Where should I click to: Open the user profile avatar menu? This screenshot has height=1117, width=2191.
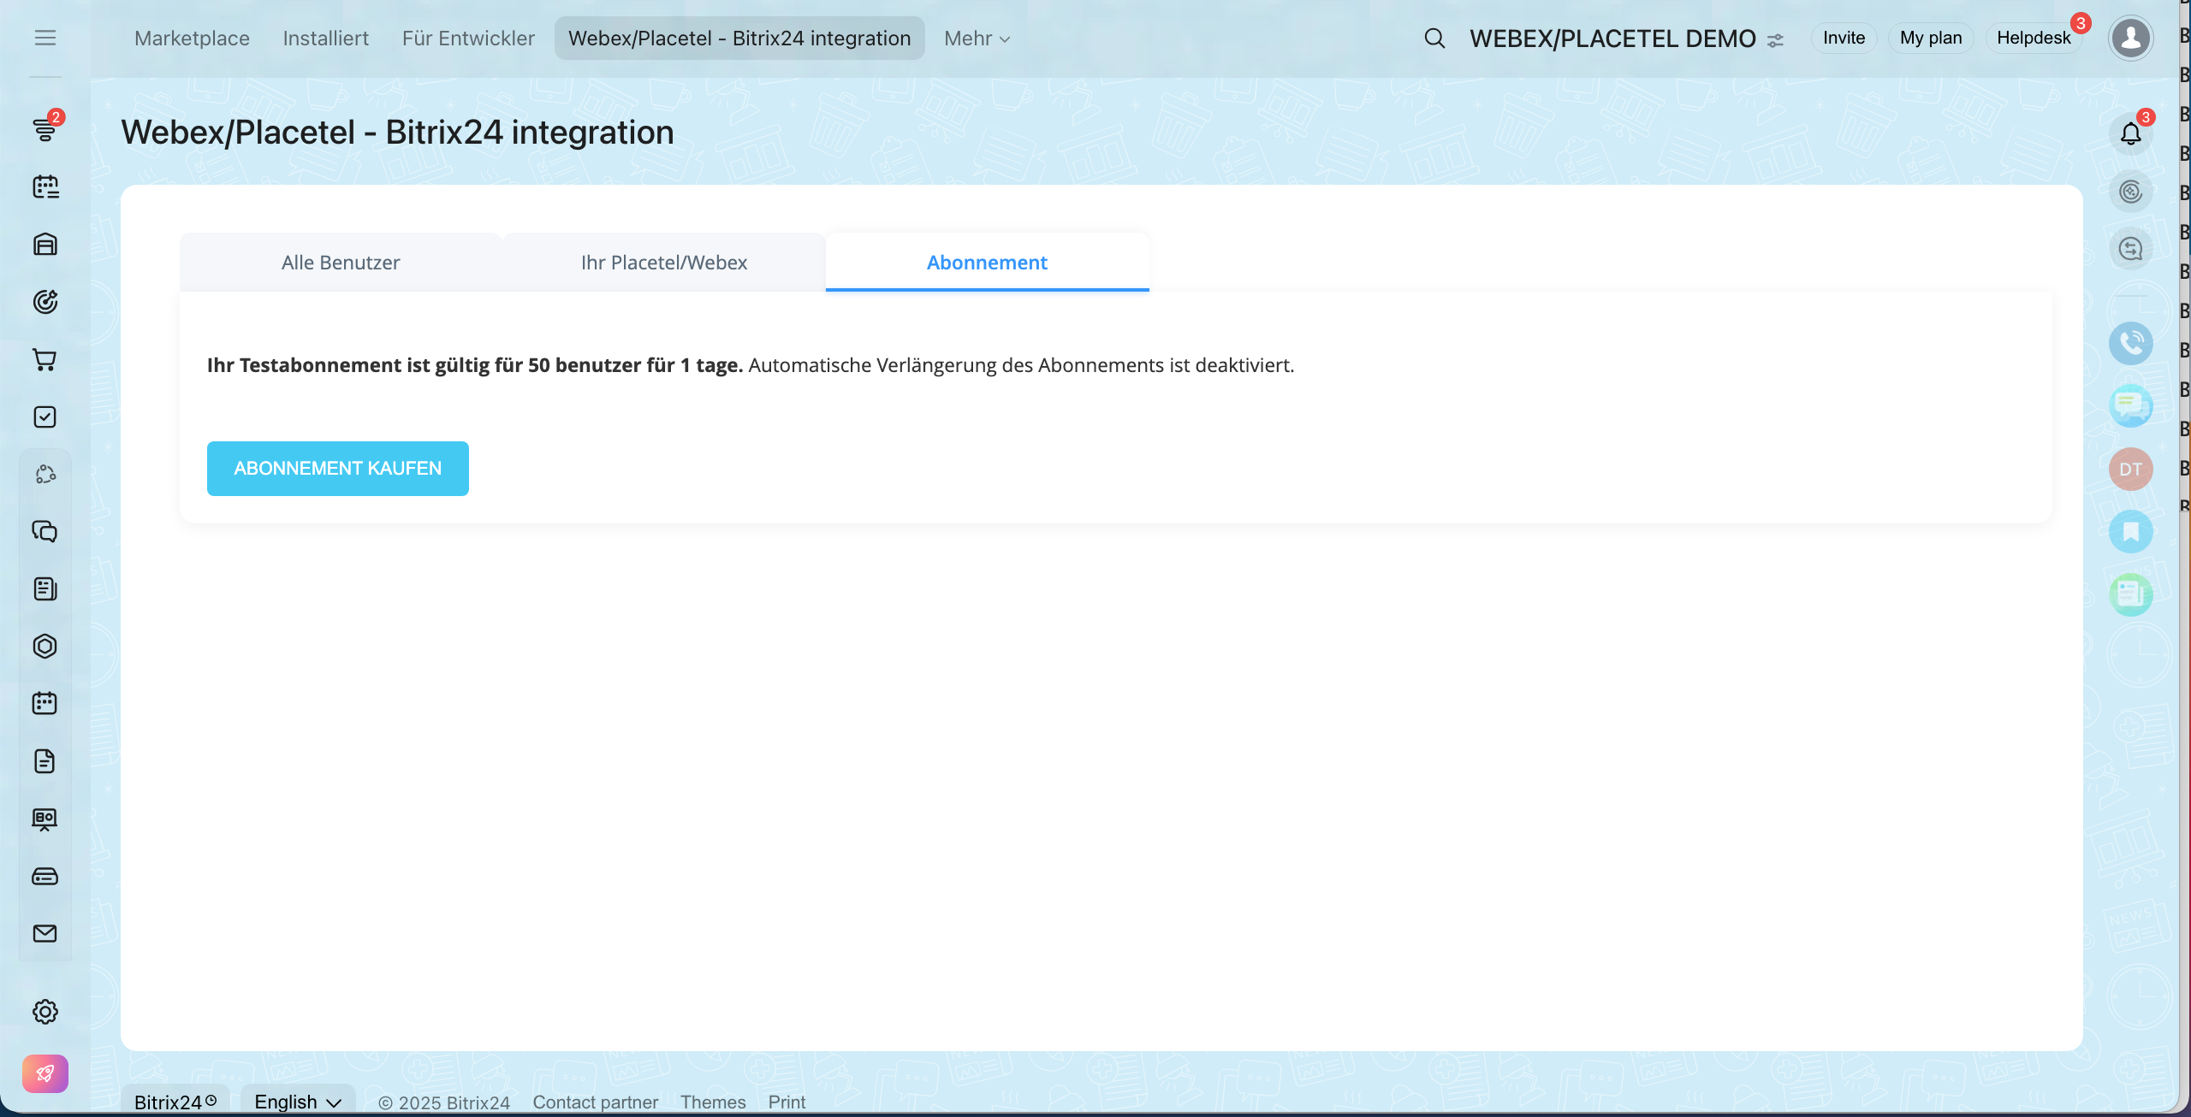coord(2130,38)
